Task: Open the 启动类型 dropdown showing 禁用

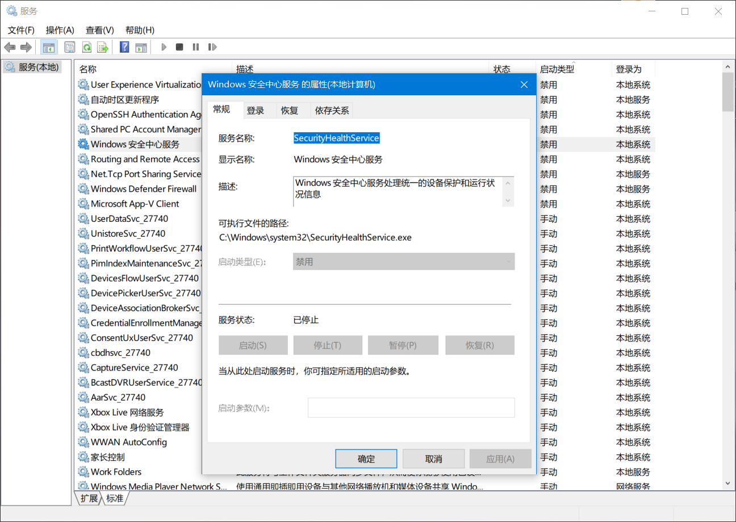Action: click(x=404, y=262)
